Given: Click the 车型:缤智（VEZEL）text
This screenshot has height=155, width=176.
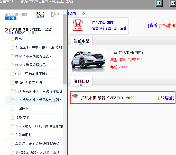Looking at the screenshot, I should point(126,60).
